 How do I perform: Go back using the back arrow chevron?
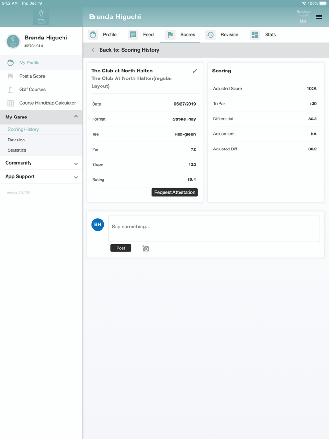93,50
